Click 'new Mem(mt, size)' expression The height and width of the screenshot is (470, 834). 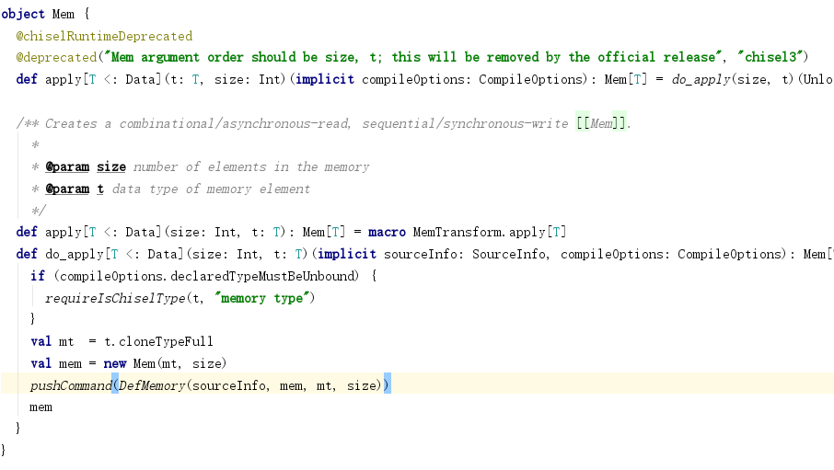point(165,363)
